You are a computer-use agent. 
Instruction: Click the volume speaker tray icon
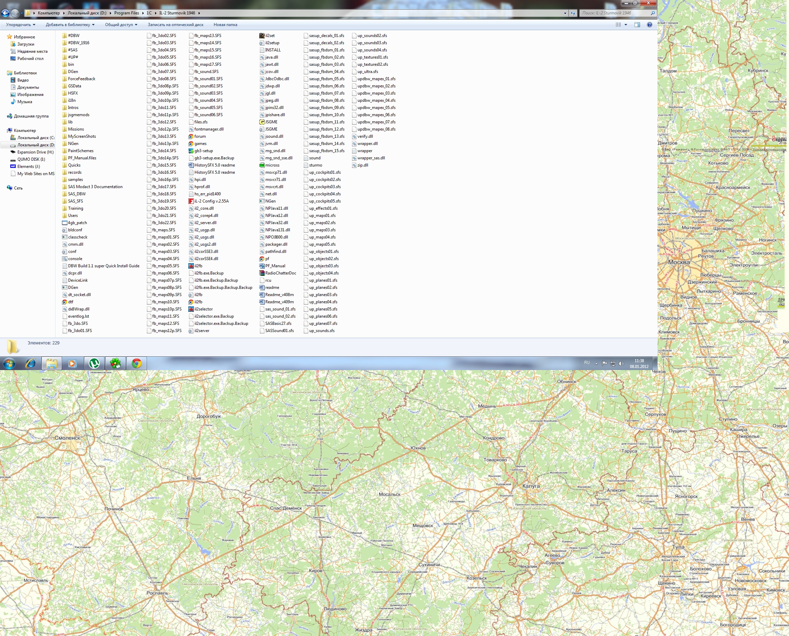pos(621,364)
